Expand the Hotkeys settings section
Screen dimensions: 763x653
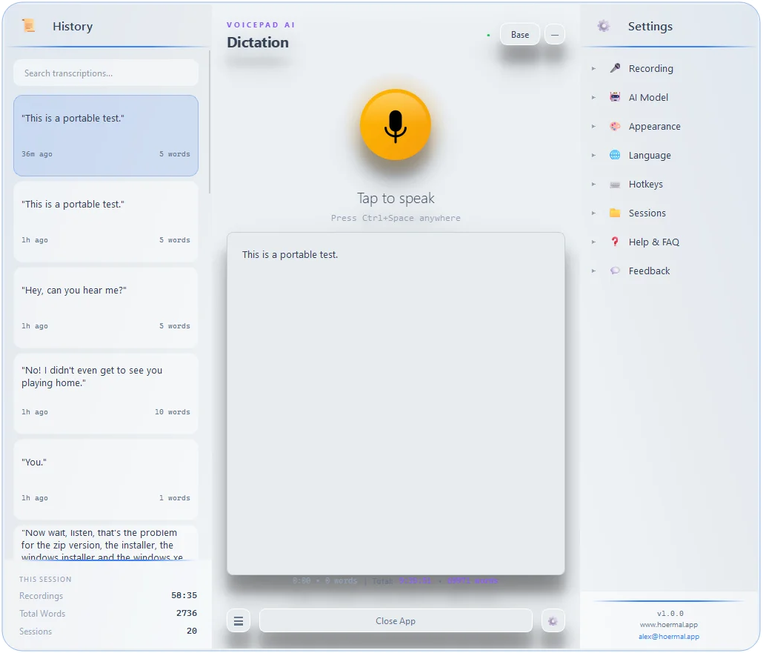click(x=645, y=185)
